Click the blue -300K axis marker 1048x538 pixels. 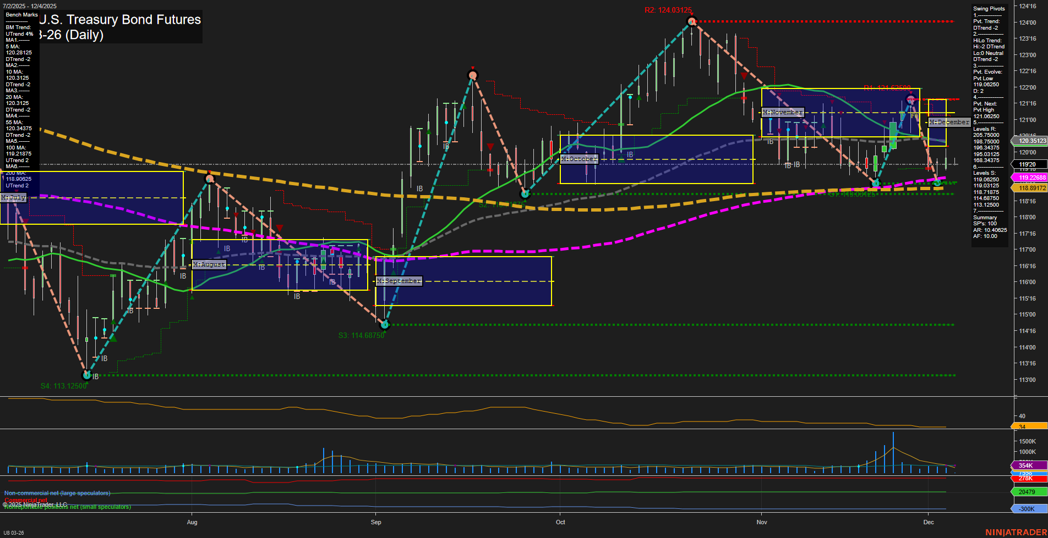coord(1028,509)
